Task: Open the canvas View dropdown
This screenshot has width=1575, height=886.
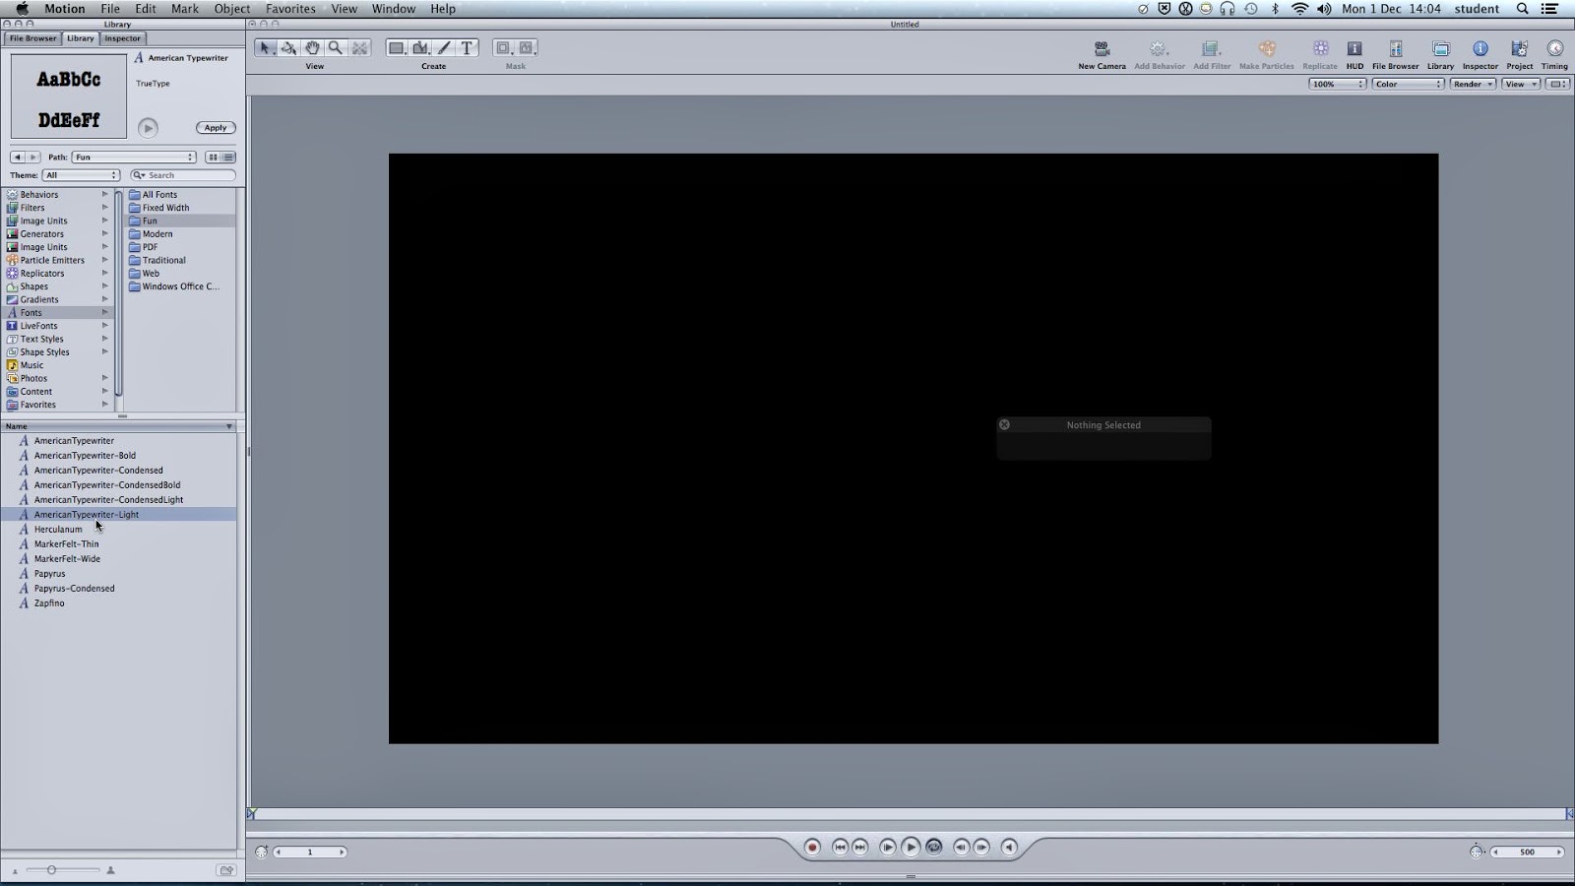Action: (1521, 84)
